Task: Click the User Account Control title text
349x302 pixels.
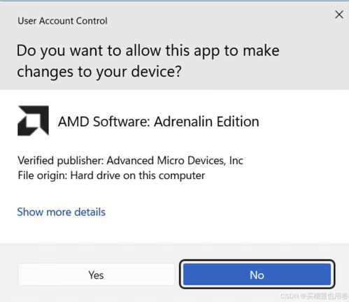Action: click(62, 21)
